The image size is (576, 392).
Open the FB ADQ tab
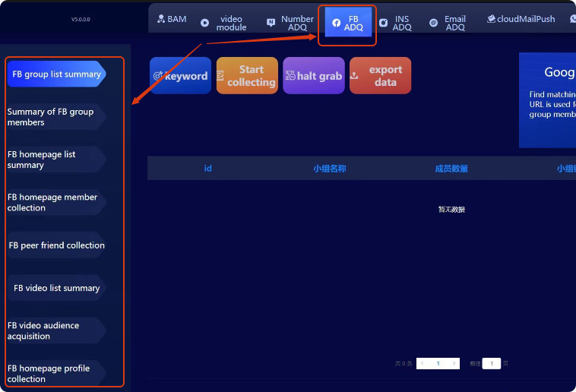point(348,23)
